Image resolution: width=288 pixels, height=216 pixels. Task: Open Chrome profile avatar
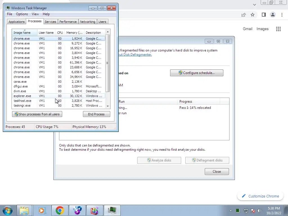[x=273, y=15]
